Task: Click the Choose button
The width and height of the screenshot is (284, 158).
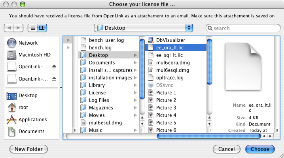Action: [260, 149]
